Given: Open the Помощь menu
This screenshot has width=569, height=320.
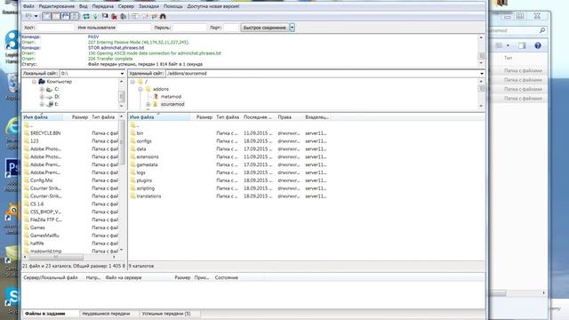Looking at the screenshot, I should pyautogui.click(x=173, y=6).
